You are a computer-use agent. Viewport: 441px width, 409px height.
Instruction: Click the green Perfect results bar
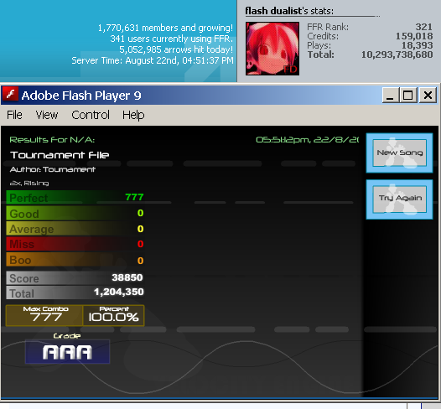(75, 197)
